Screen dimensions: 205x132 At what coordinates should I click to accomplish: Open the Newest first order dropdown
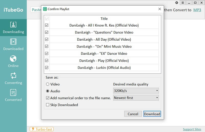[136, 98]
